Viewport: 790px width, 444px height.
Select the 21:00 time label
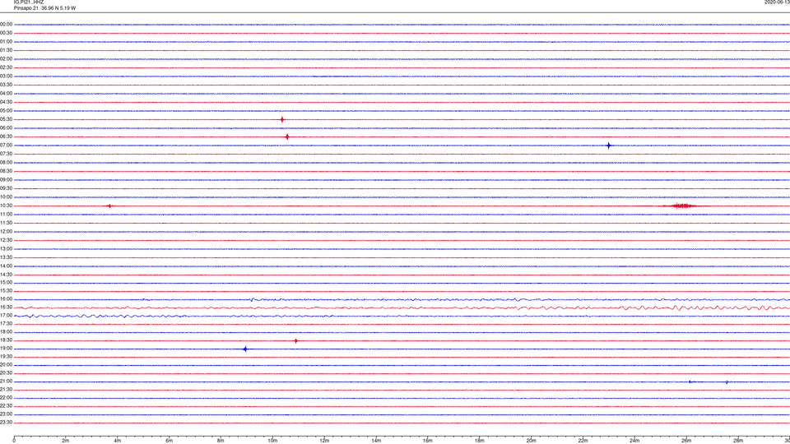tap(7, 382)
